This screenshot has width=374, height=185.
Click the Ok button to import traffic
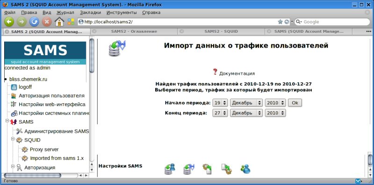[x=295, y=103]
